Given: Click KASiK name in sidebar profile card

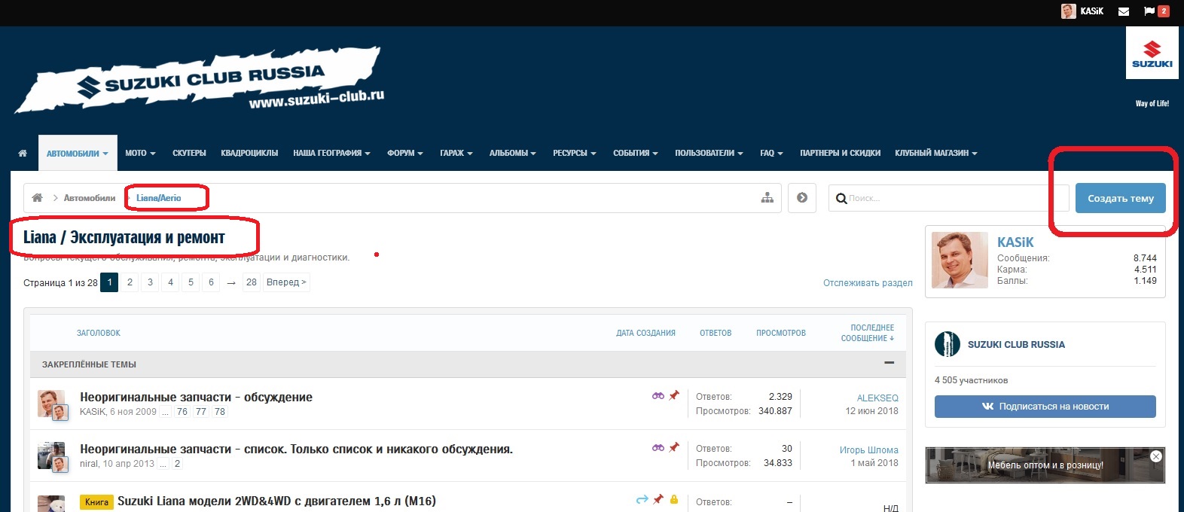Looking at the screenshot, I should click(x=1015, y=242).
